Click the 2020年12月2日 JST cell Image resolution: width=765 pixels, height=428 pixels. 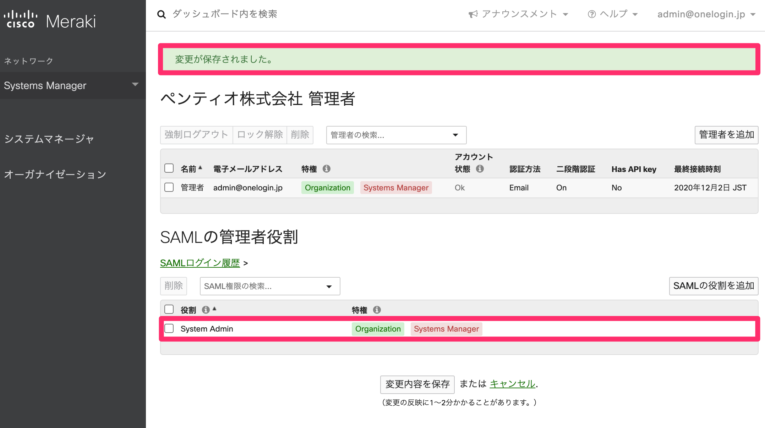(710, 188)
